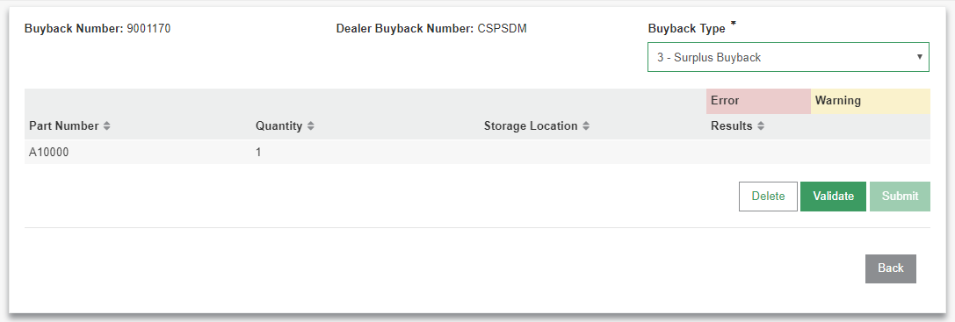
Task: Click the Quantity column sort arrows icon
Action: pos(311,126)
